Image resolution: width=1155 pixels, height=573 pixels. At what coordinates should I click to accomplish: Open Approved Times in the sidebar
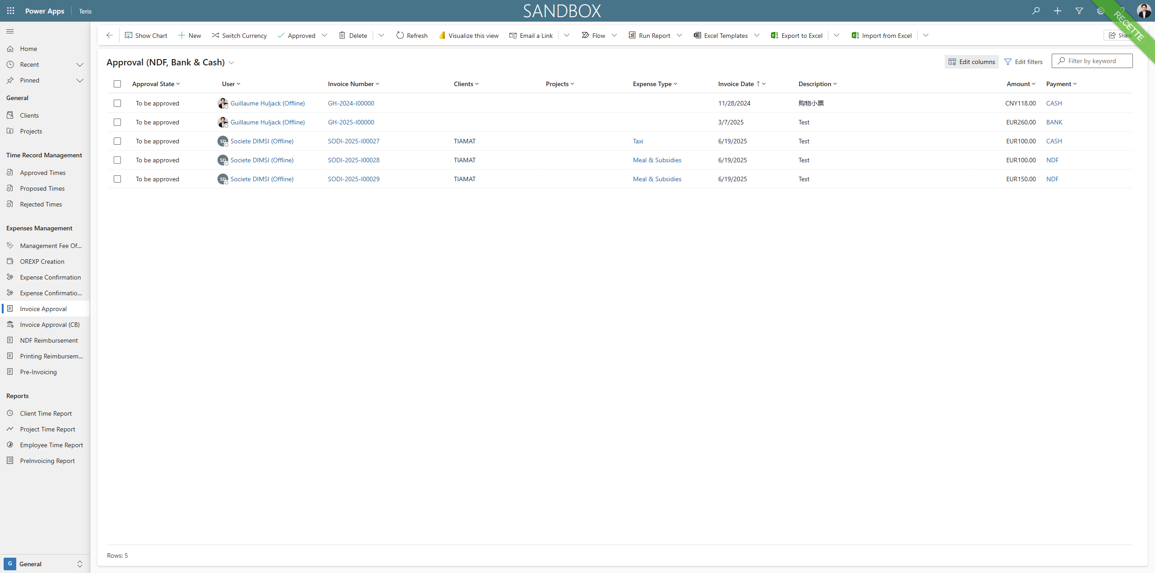point(45,173)
